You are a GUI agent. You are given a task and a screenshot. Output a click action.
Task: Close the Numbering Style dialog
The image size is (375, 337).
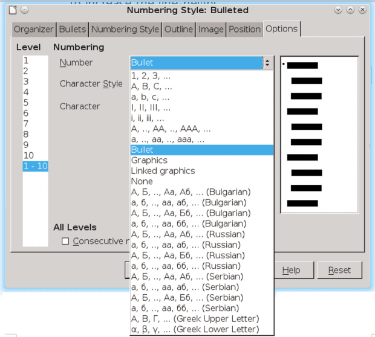click(x=362, y=10)
